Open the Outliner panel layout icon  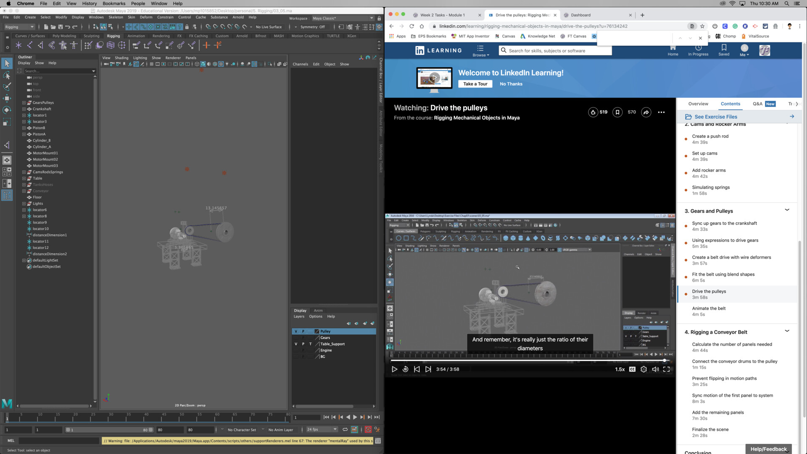[7, 195]
